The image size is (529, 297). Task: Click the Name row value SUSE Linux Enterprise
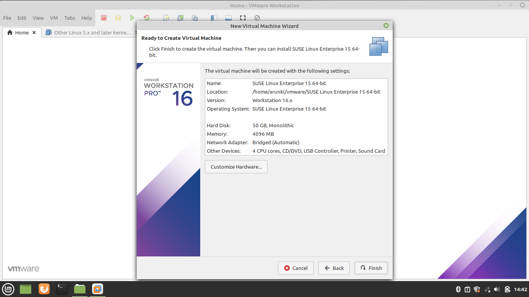(x=289, y=83)
